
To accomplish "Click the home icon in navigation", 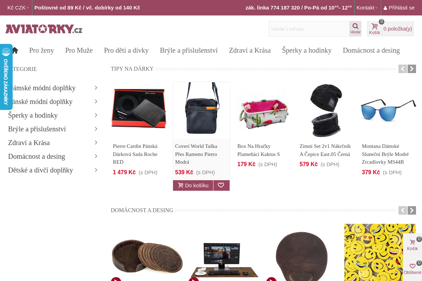I will click(15, 50).
